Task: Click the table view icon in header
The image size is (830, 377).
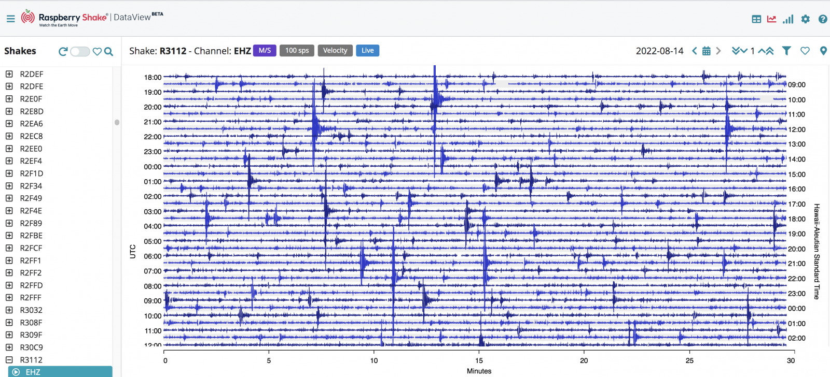Action: pos(756,19)
